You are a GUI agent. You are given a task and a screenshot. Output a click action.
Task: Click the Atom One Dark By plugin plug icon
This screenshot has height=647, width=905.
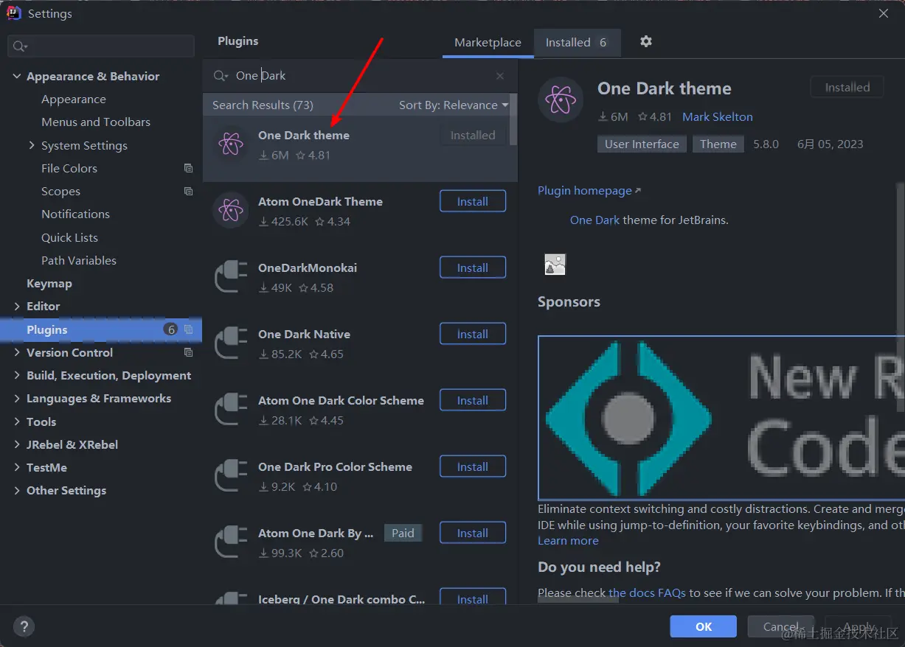tap(231, 542)
